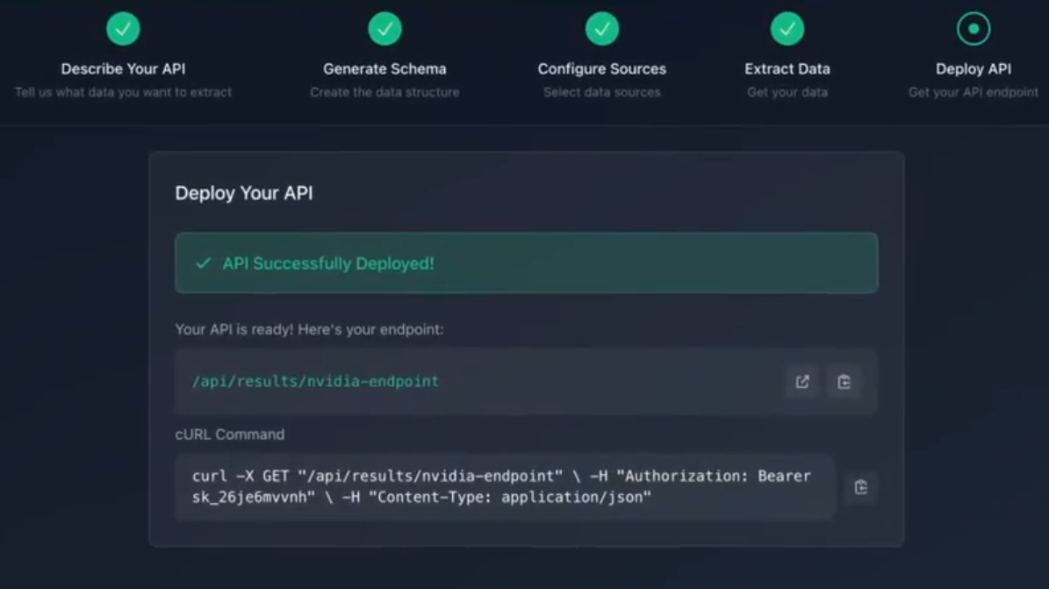
Task: Copy the cURL command using the clipboard icon
Action: [860, 487]
